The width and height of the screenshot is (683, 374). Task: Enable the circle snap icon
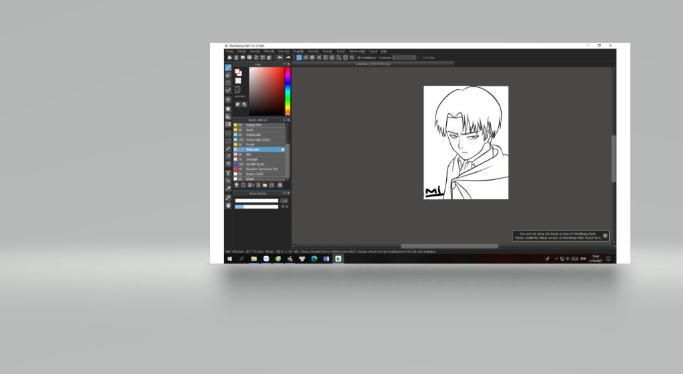[x=332, y=57]
